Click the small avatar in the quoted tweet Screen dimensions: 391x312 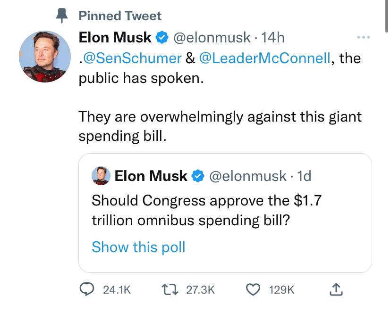[x=101, y=176]
